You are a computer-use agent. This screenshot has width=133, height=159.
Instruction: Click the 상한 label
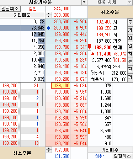33,9
